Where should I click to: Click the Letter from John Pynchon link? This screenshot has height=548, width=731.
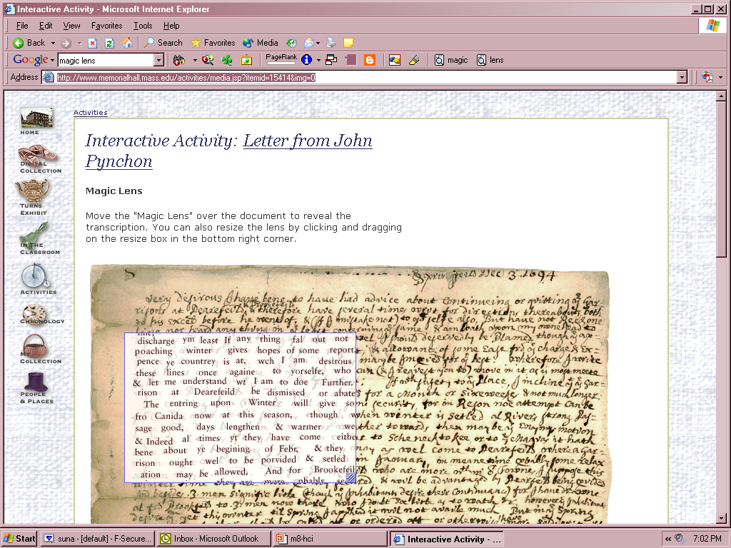pos(307,141)
